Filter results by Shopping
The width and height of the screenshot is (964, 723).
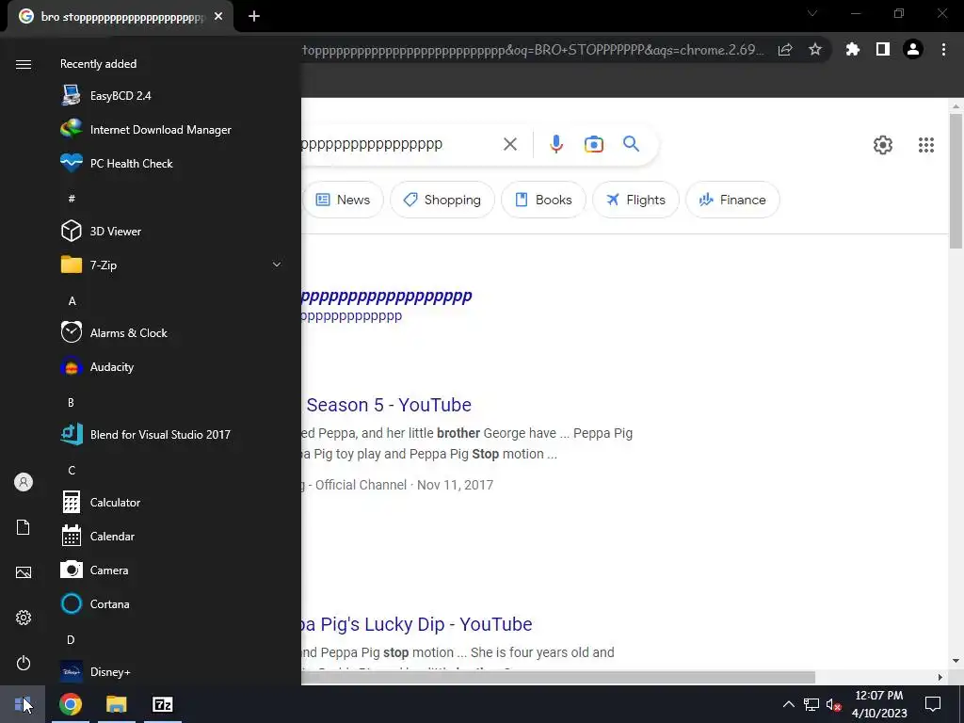[x=442, y=200]
